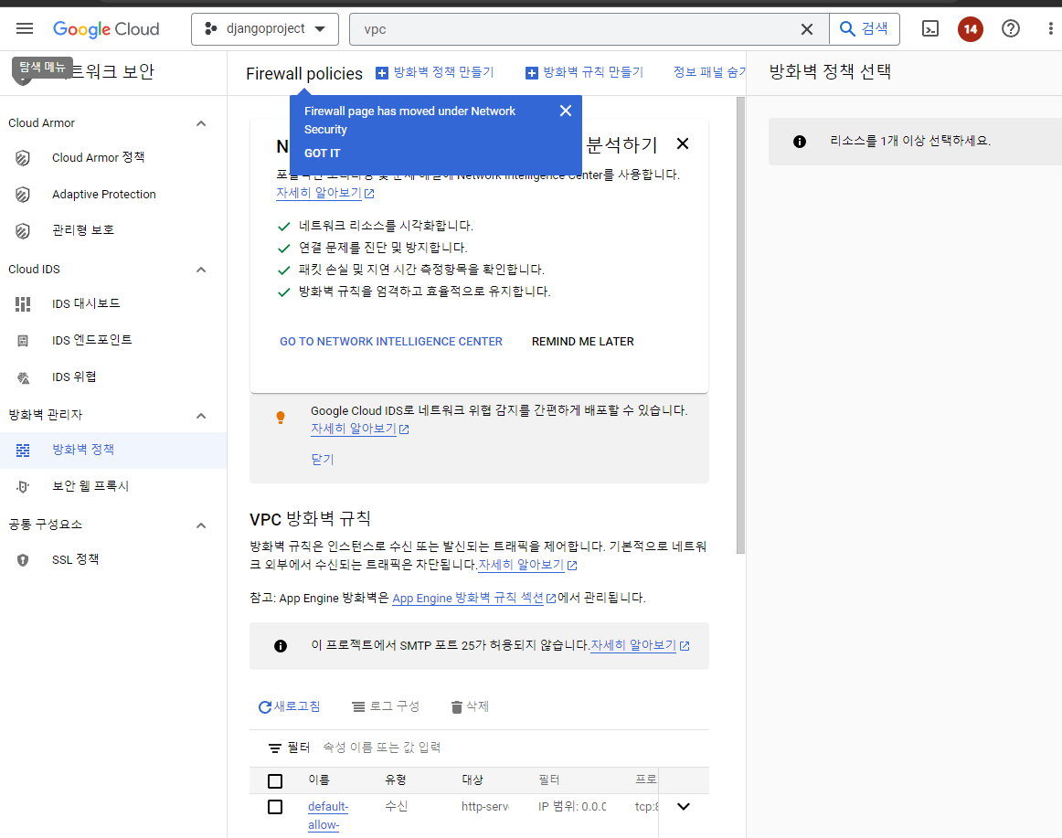Screen dimensions: 1062x838
Task: Open the App Engine 방화벽 규칙 섹션 link
Action: pos(474,599)
